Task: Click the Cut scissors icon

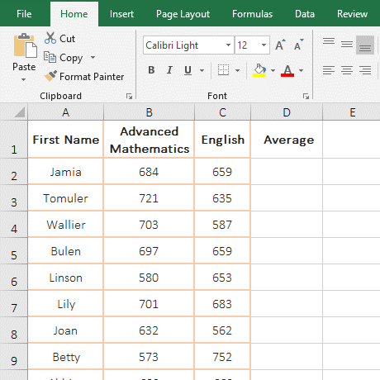Action: [x=50, y=38]
